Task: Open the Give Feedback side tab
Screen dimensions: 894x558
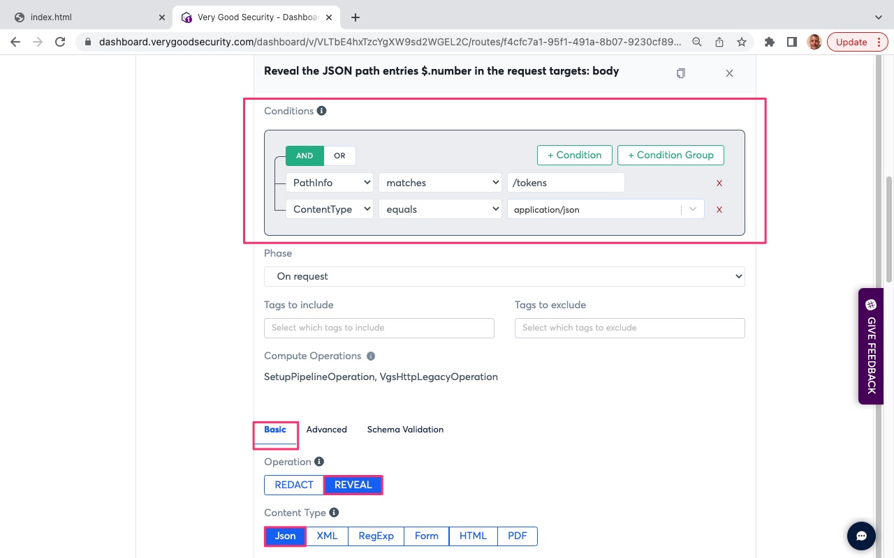Action: (871, 347)
